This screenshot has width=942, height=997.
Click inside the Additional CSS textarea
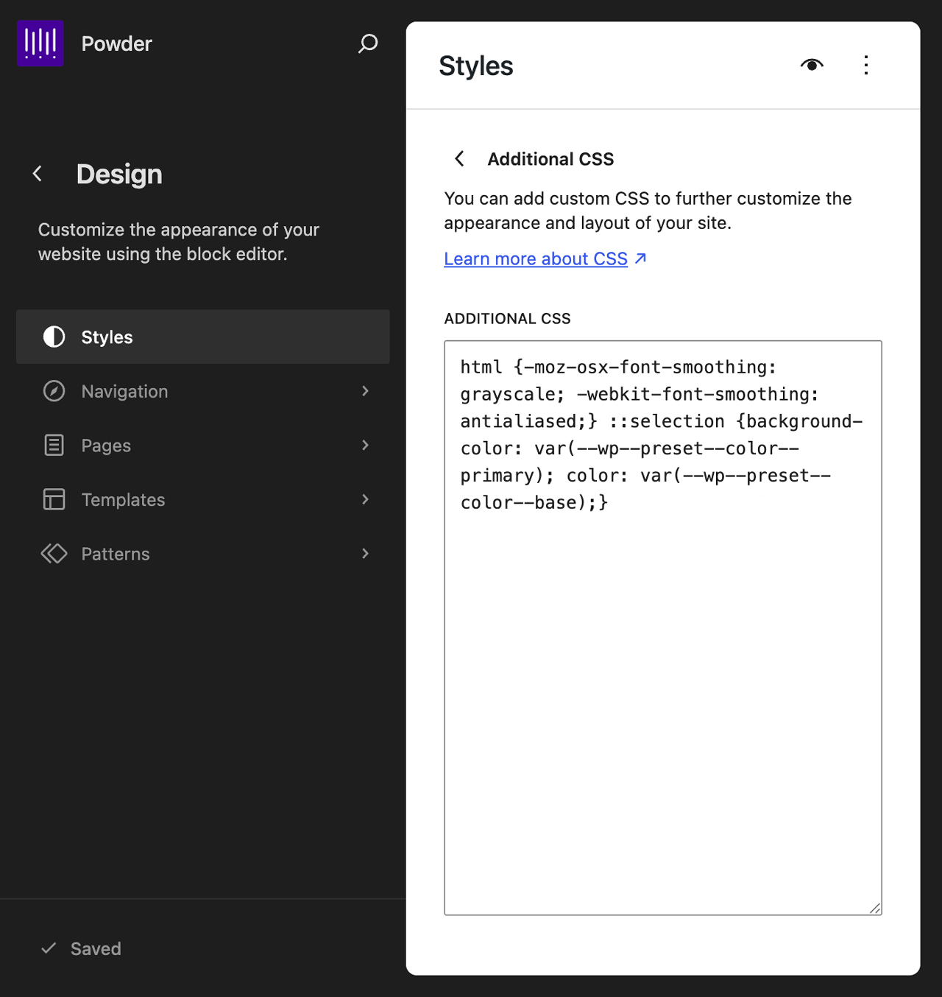point(663,628)
